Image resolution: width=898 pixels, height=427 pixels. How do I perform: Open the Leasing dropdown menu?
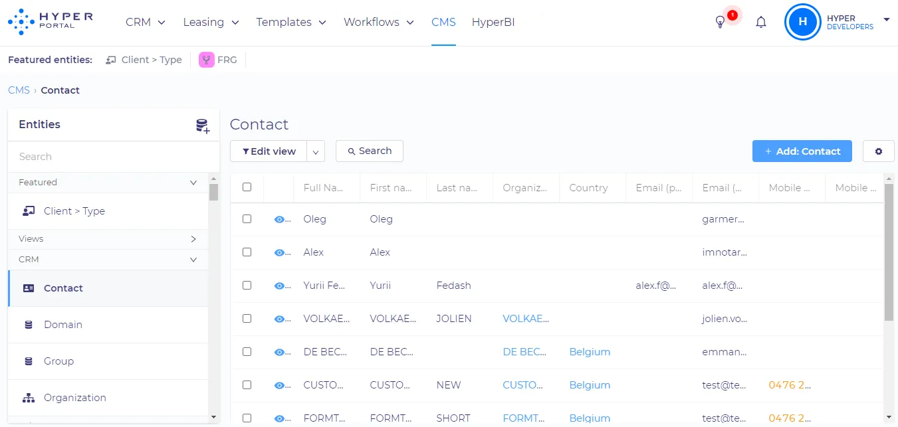[x=211, y=22]
